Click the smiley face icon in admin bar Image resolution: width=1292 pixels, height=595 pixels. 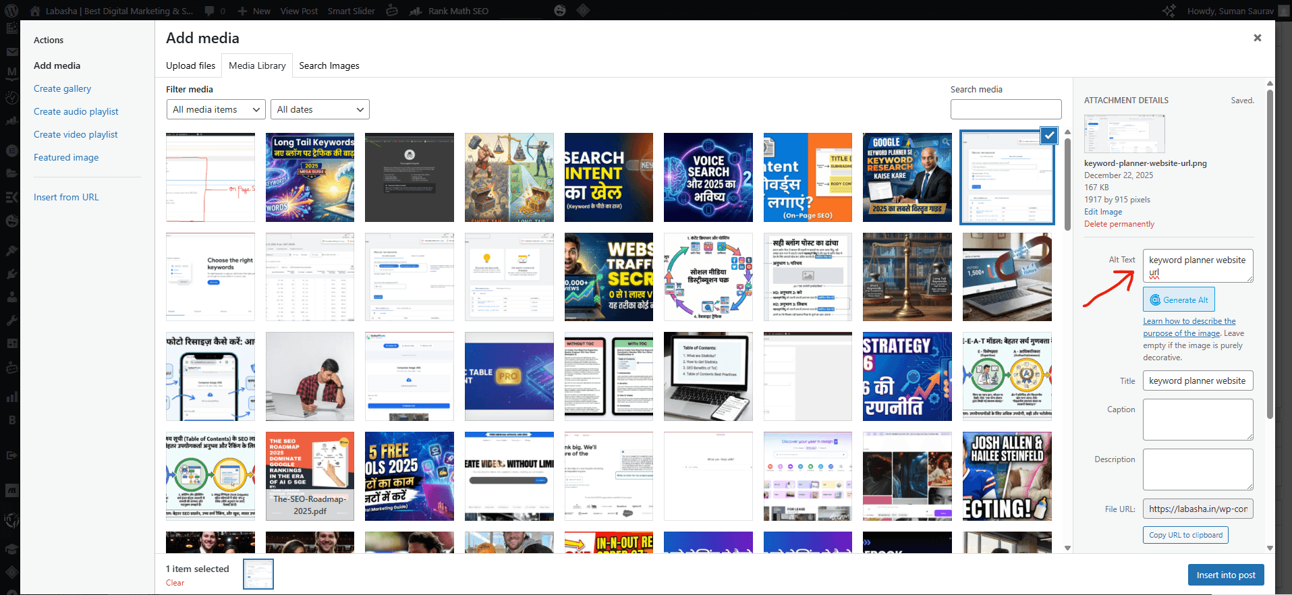coord(559,11)
